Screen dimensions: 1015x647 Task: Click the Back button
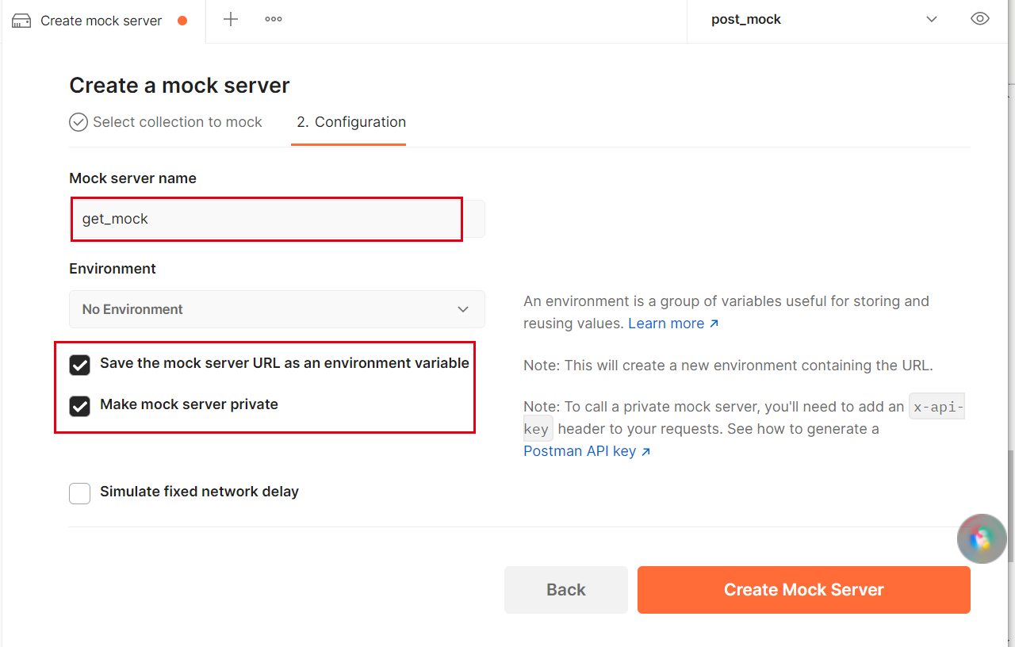pos(565,589)
